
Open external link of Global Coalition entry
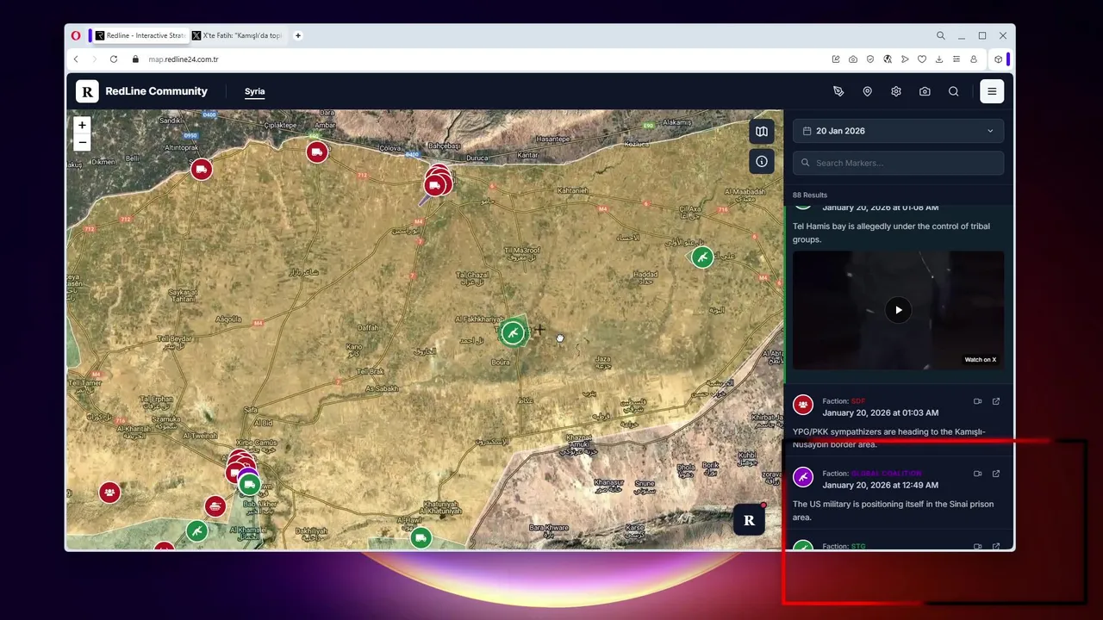pyautogui.click(x=996, y=474)
